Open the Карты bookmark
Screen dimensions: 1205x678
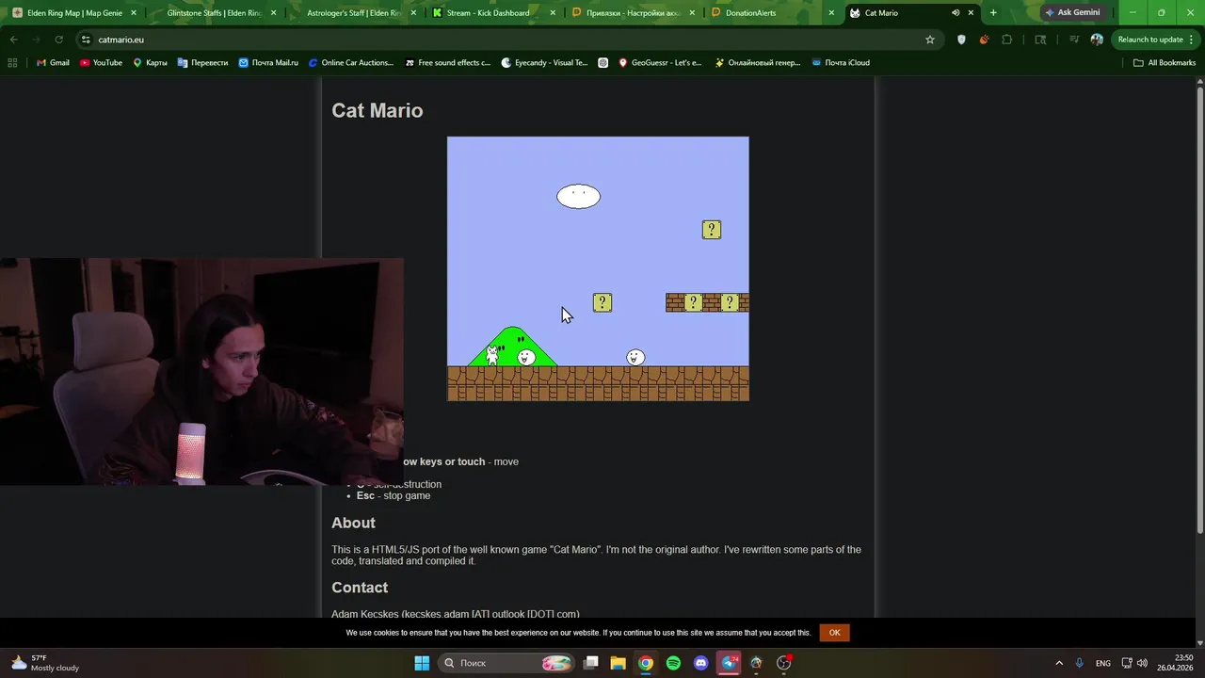click(x=150, y=62)
